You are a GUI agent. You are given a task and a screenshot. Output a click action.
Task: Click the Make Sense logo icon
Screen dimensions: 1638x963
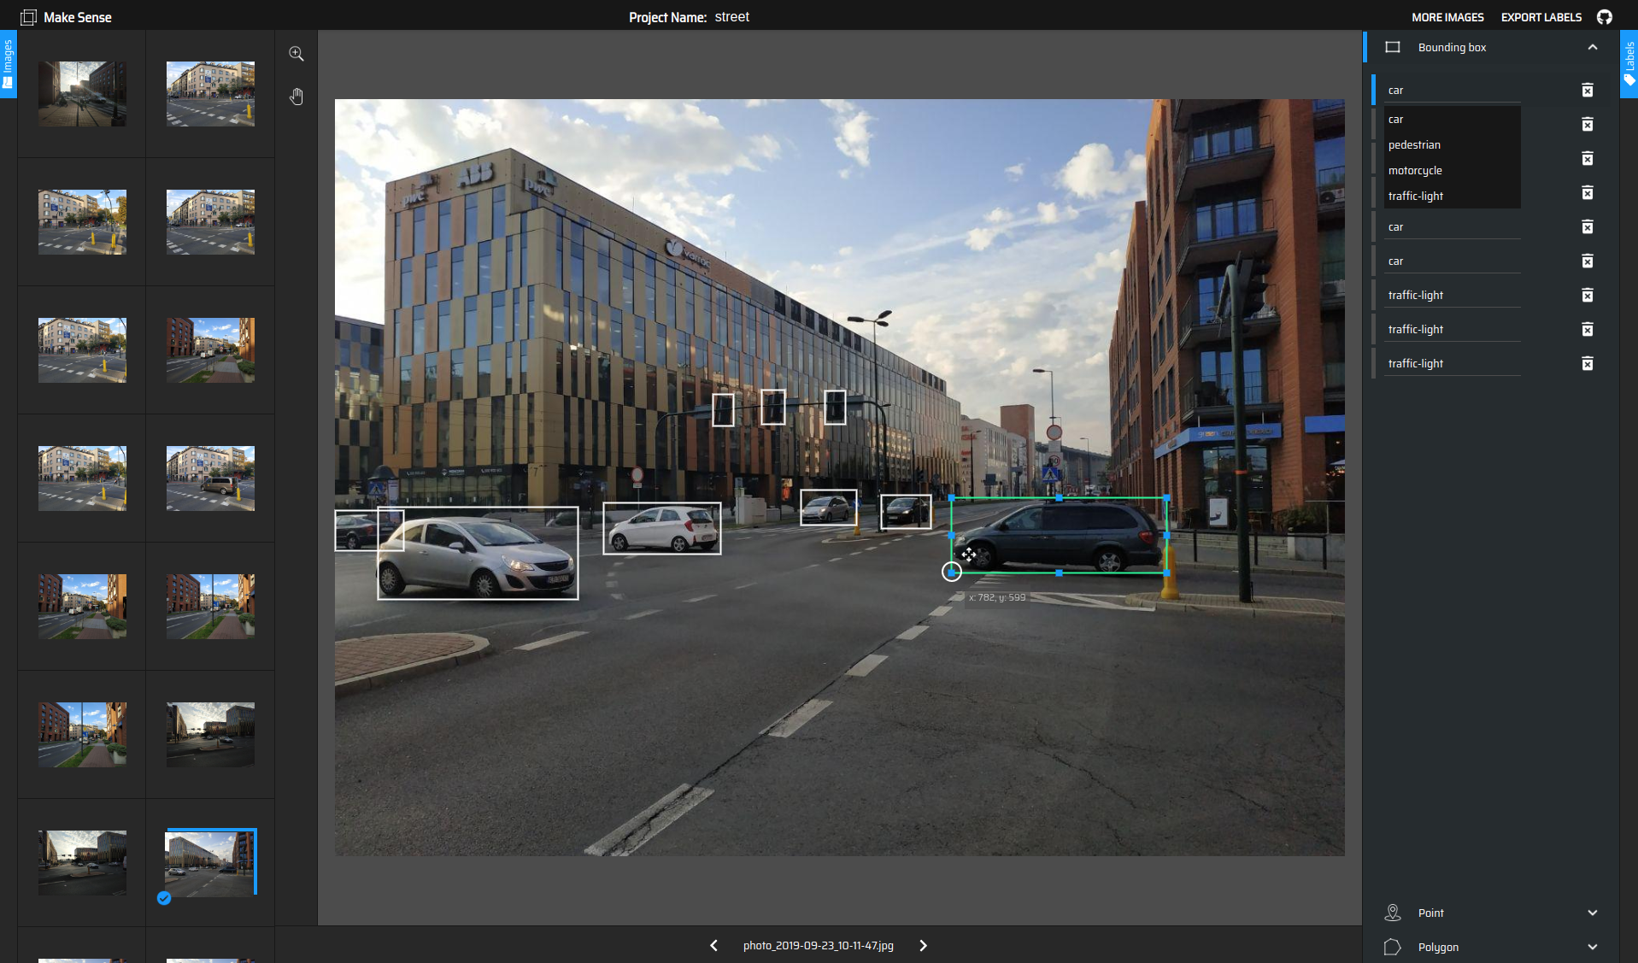28,17
